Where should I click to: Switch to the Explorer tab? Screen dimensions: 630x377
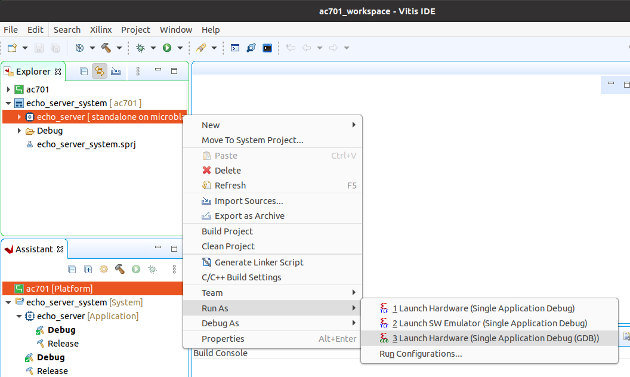(33, 72)
